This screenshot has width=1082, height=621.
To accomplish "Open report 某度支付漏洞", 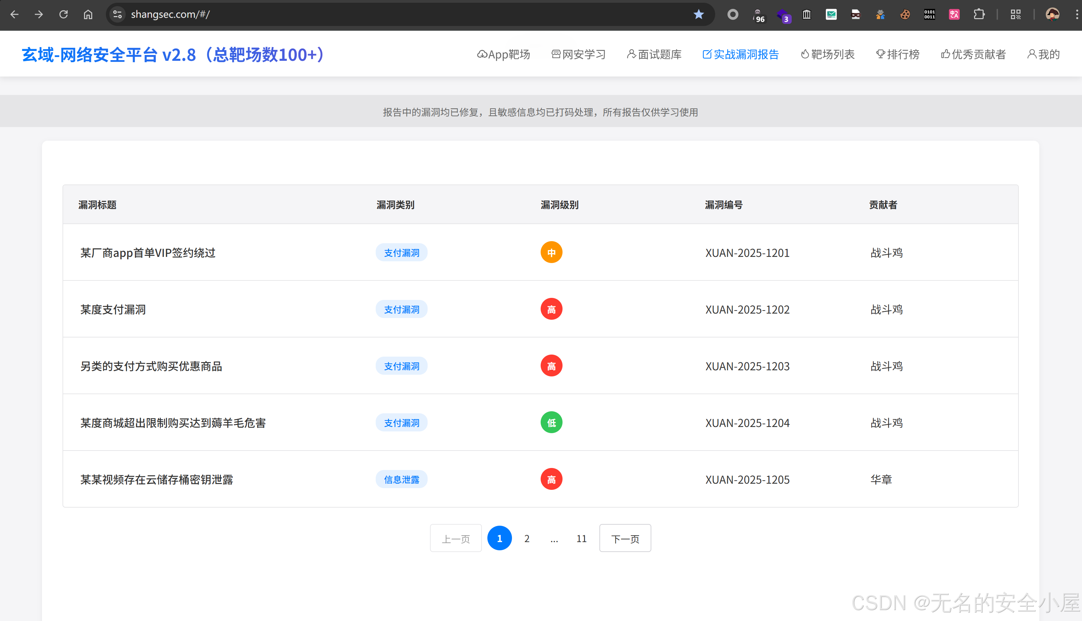I will coord(113,309).
